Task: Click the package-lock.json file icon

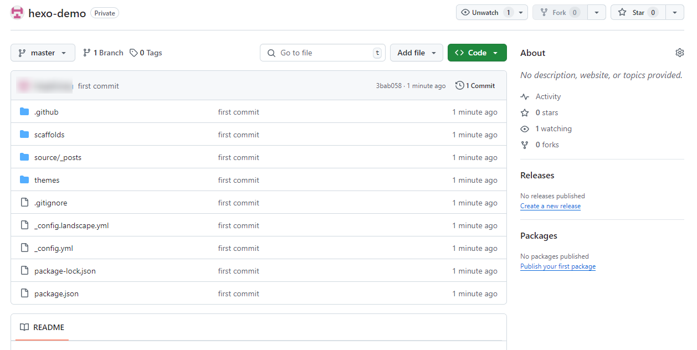Action: 24,271
